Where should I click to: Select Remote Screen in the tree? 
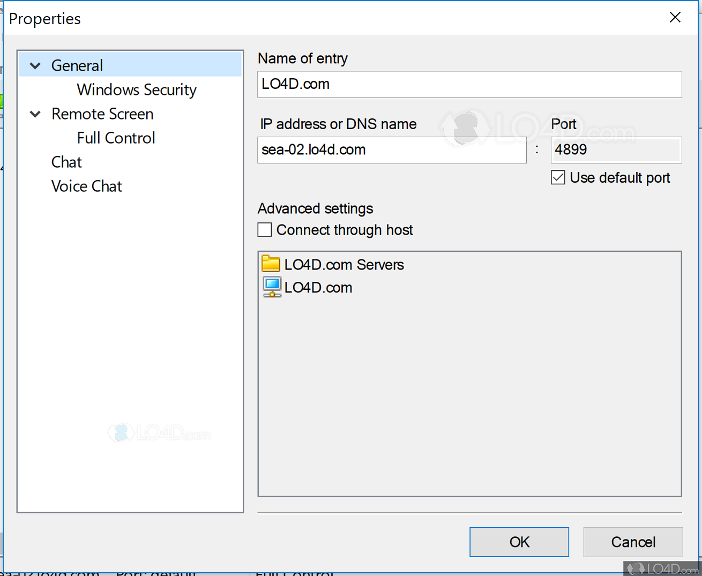[x=102, y=114]
